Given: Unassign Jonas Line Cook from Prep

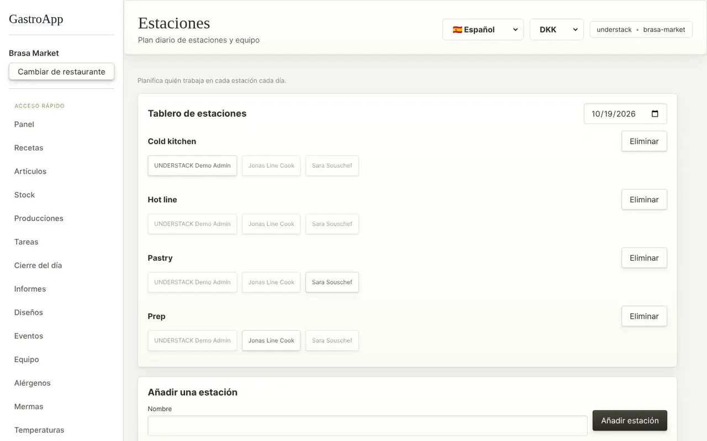Looking at the screenshot, I should pyautogui.click(x=271, y=341).
